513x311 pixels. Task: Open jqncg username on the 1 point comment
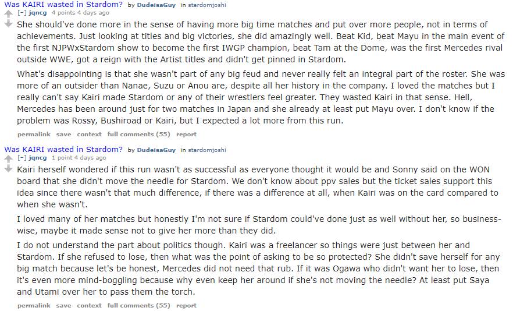(x=38, y=158)
